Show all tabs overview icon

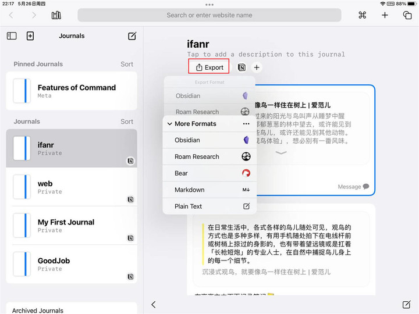click(407, 15)
